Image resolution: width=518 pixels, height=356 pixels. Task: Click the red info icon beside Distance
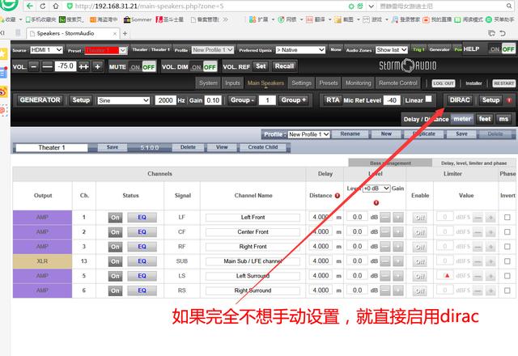pyautogui.click(x=338, y=196)
